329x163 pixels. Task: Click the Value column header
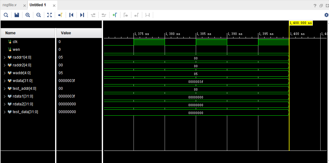coord(66,33)
